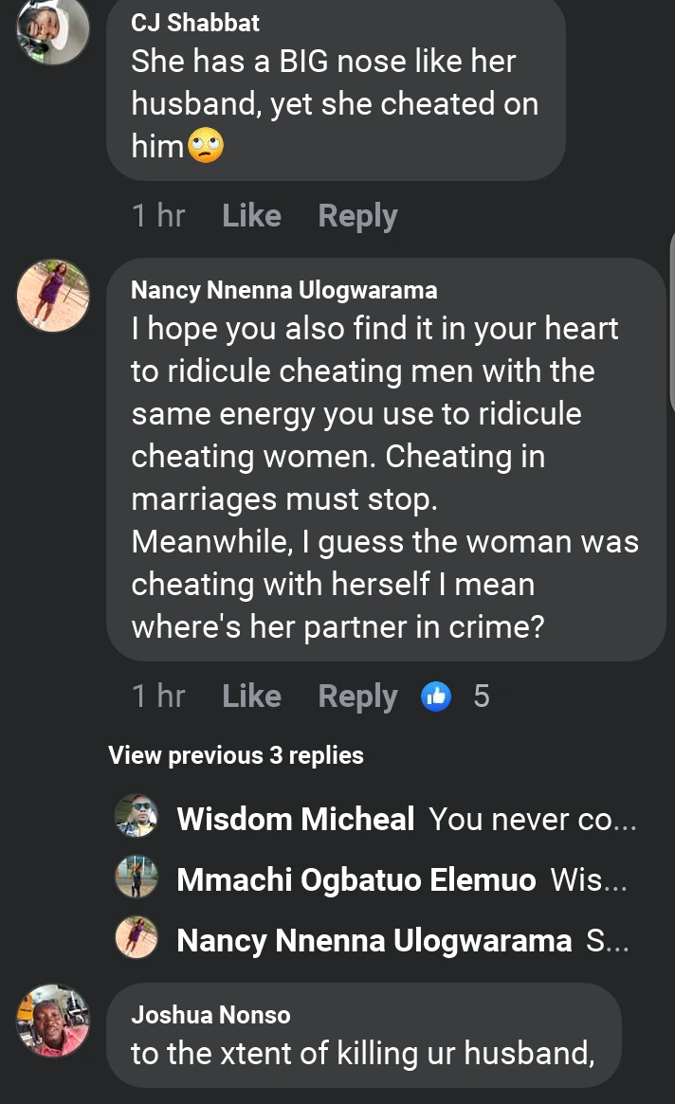Tap Nancy's small avatar in replies
The image size is (675, 1104).
click(x=136, y=939)
